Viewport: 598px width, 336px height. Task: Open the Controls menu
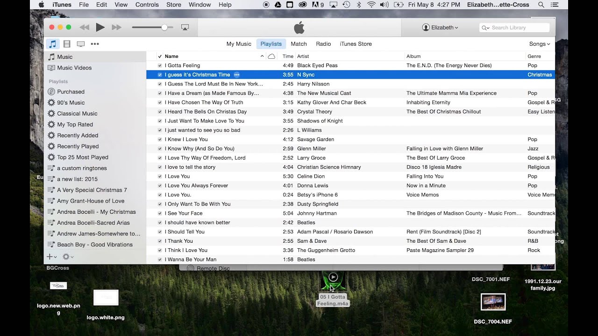point(147,5)
